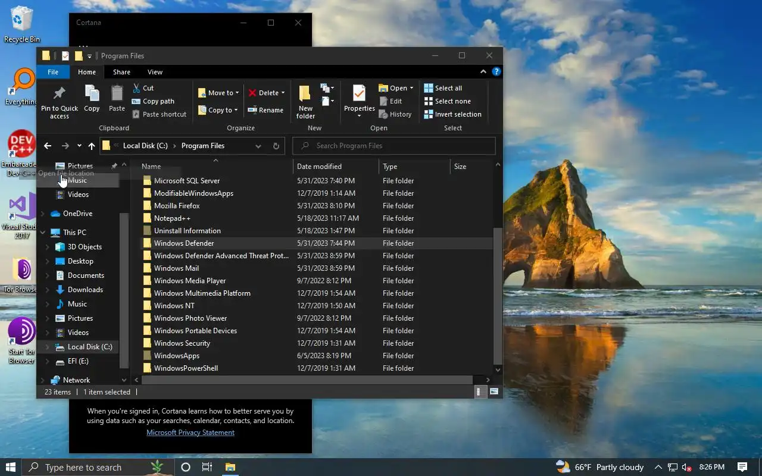Sort by the Name column header
Viewport: 762px width, 476px height.
click(x=215, y=167)
